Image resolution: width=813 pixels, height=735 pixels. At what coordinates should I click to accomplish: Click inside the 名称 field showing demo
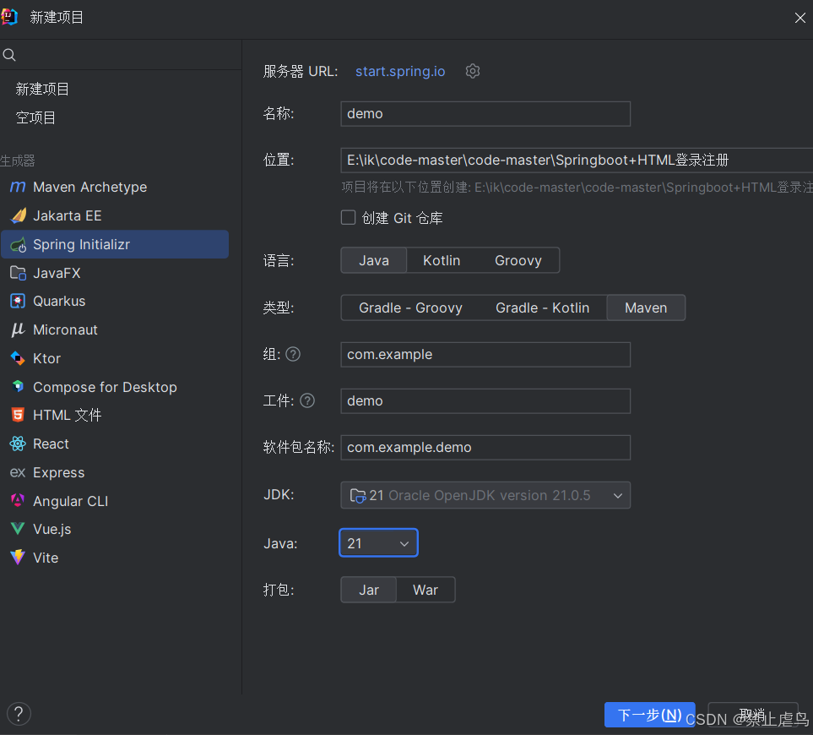[485, 113]
